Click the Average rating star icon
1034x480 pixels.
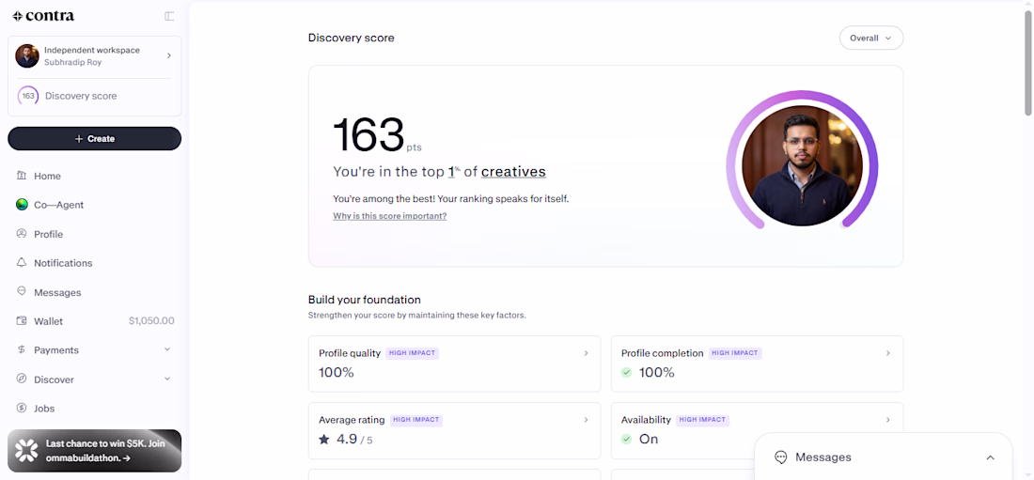point(324,439)
